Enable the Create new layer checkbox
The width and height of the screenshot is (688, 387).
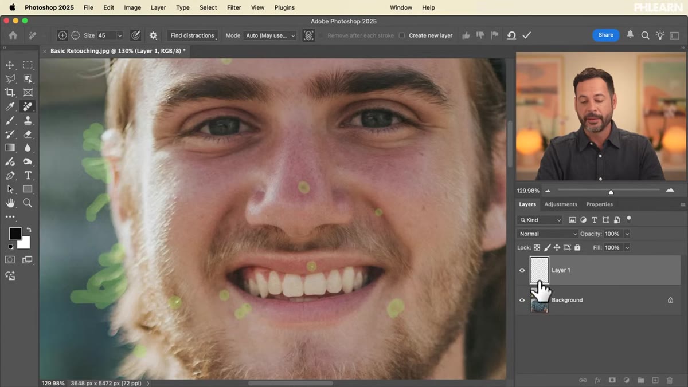(x=402, y=35)
